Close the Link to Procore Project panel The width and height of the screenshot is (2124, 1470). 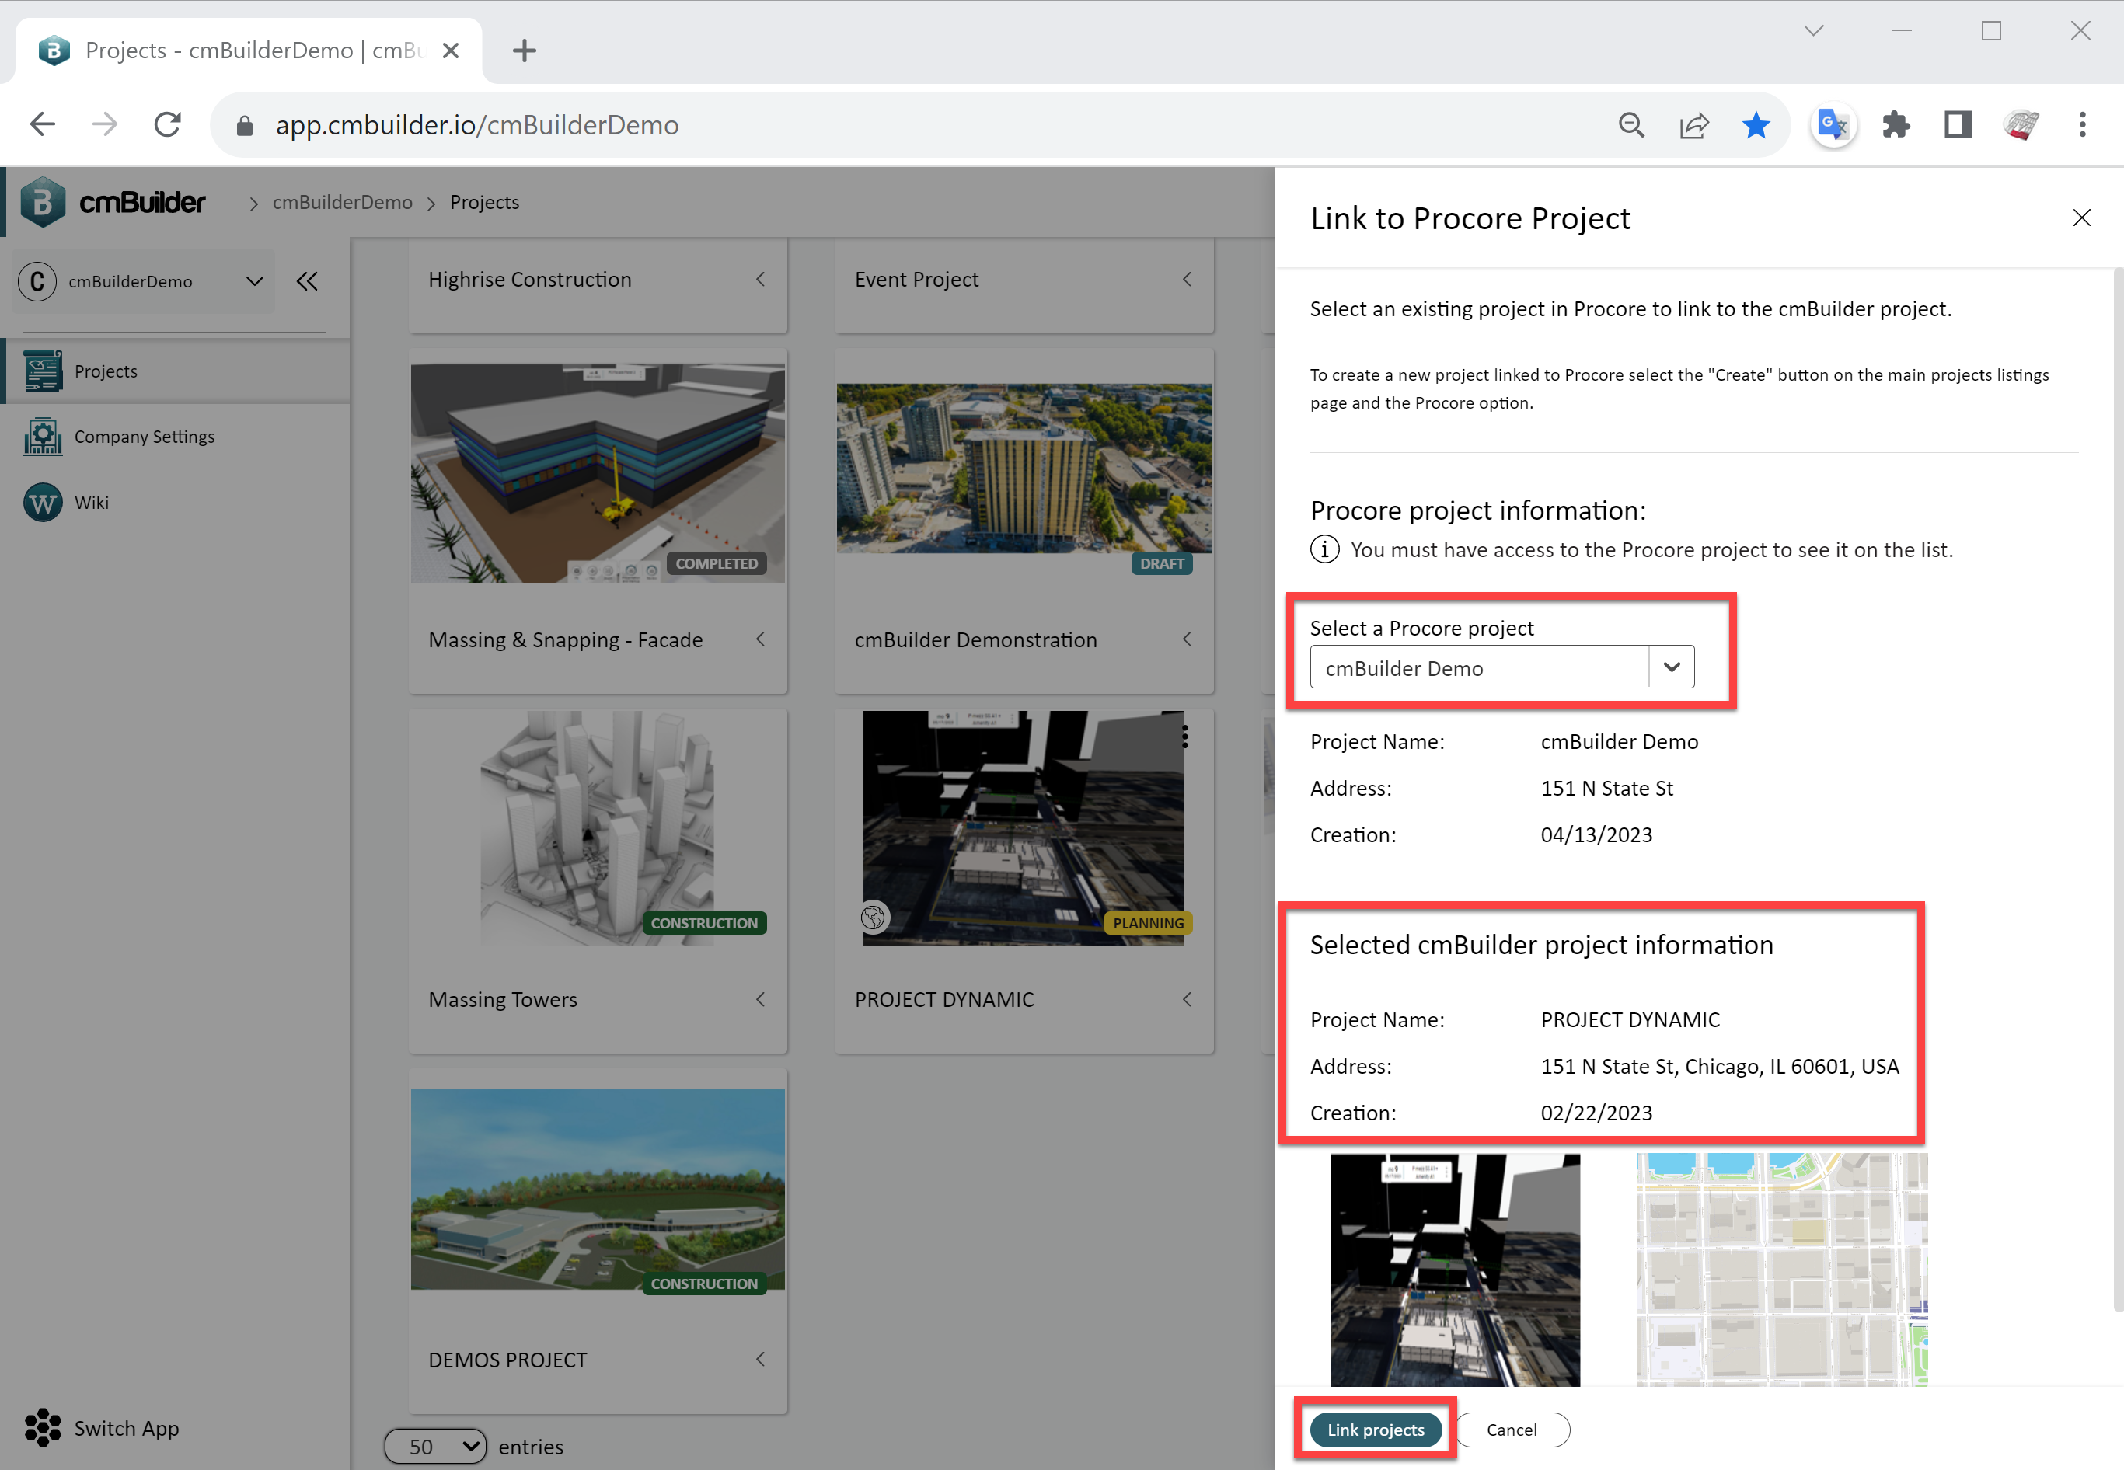[x=2081, y=218]
